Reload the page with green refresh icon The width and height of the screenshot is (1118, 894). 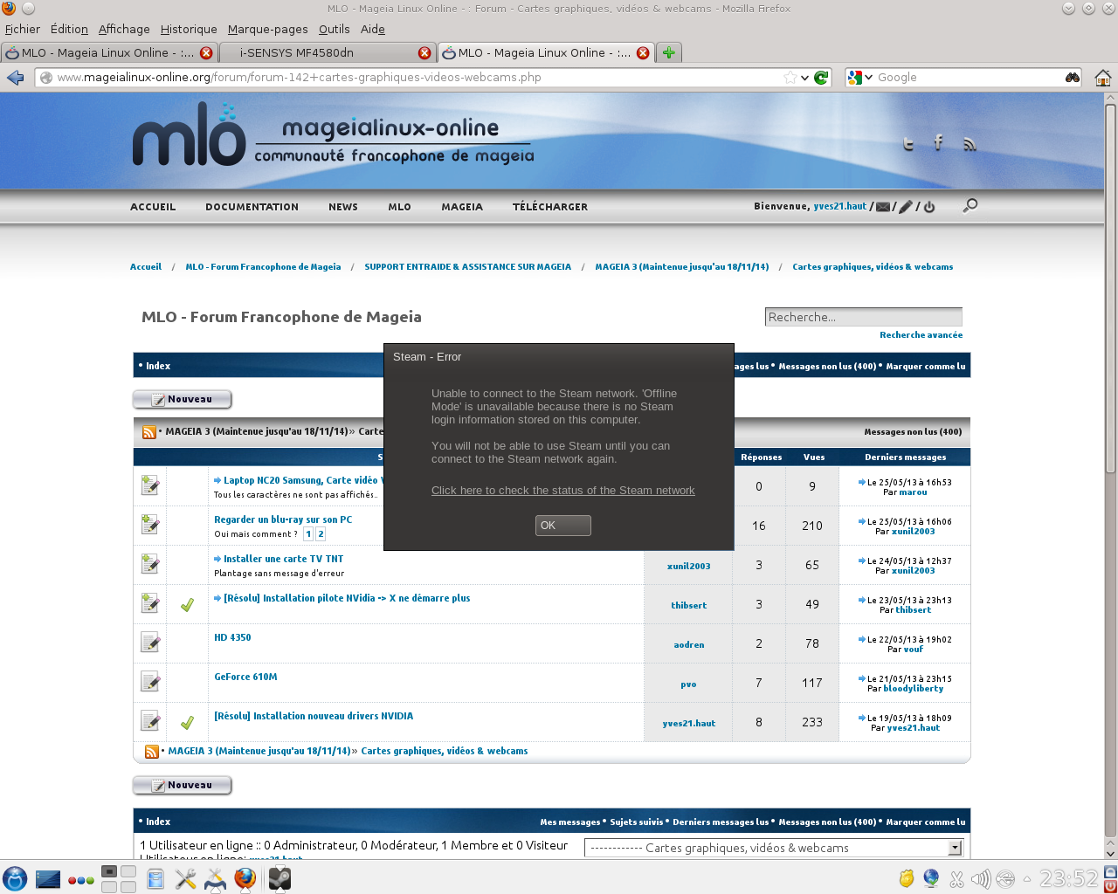(x=821, y=78)
